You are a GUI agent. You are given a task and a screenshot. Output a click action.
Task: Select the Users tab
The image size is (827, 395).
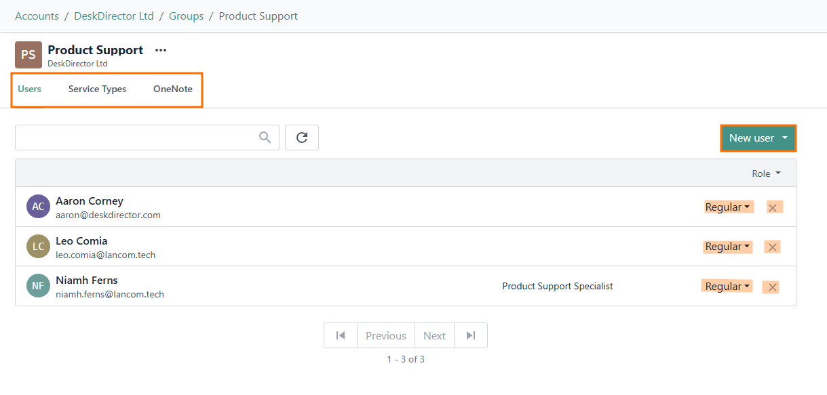click(30, 89)
